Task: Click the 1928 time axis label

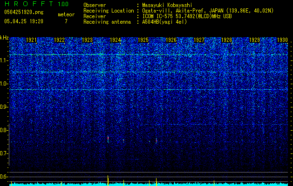Action: click(x=227, y=40)
